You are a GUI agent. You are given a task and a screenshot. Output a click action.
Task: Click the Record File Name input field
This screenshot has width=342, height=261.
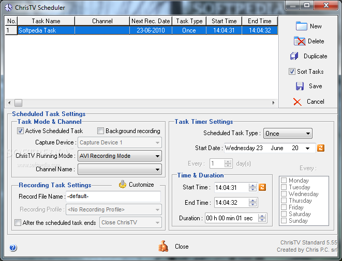tap(113, 197)
